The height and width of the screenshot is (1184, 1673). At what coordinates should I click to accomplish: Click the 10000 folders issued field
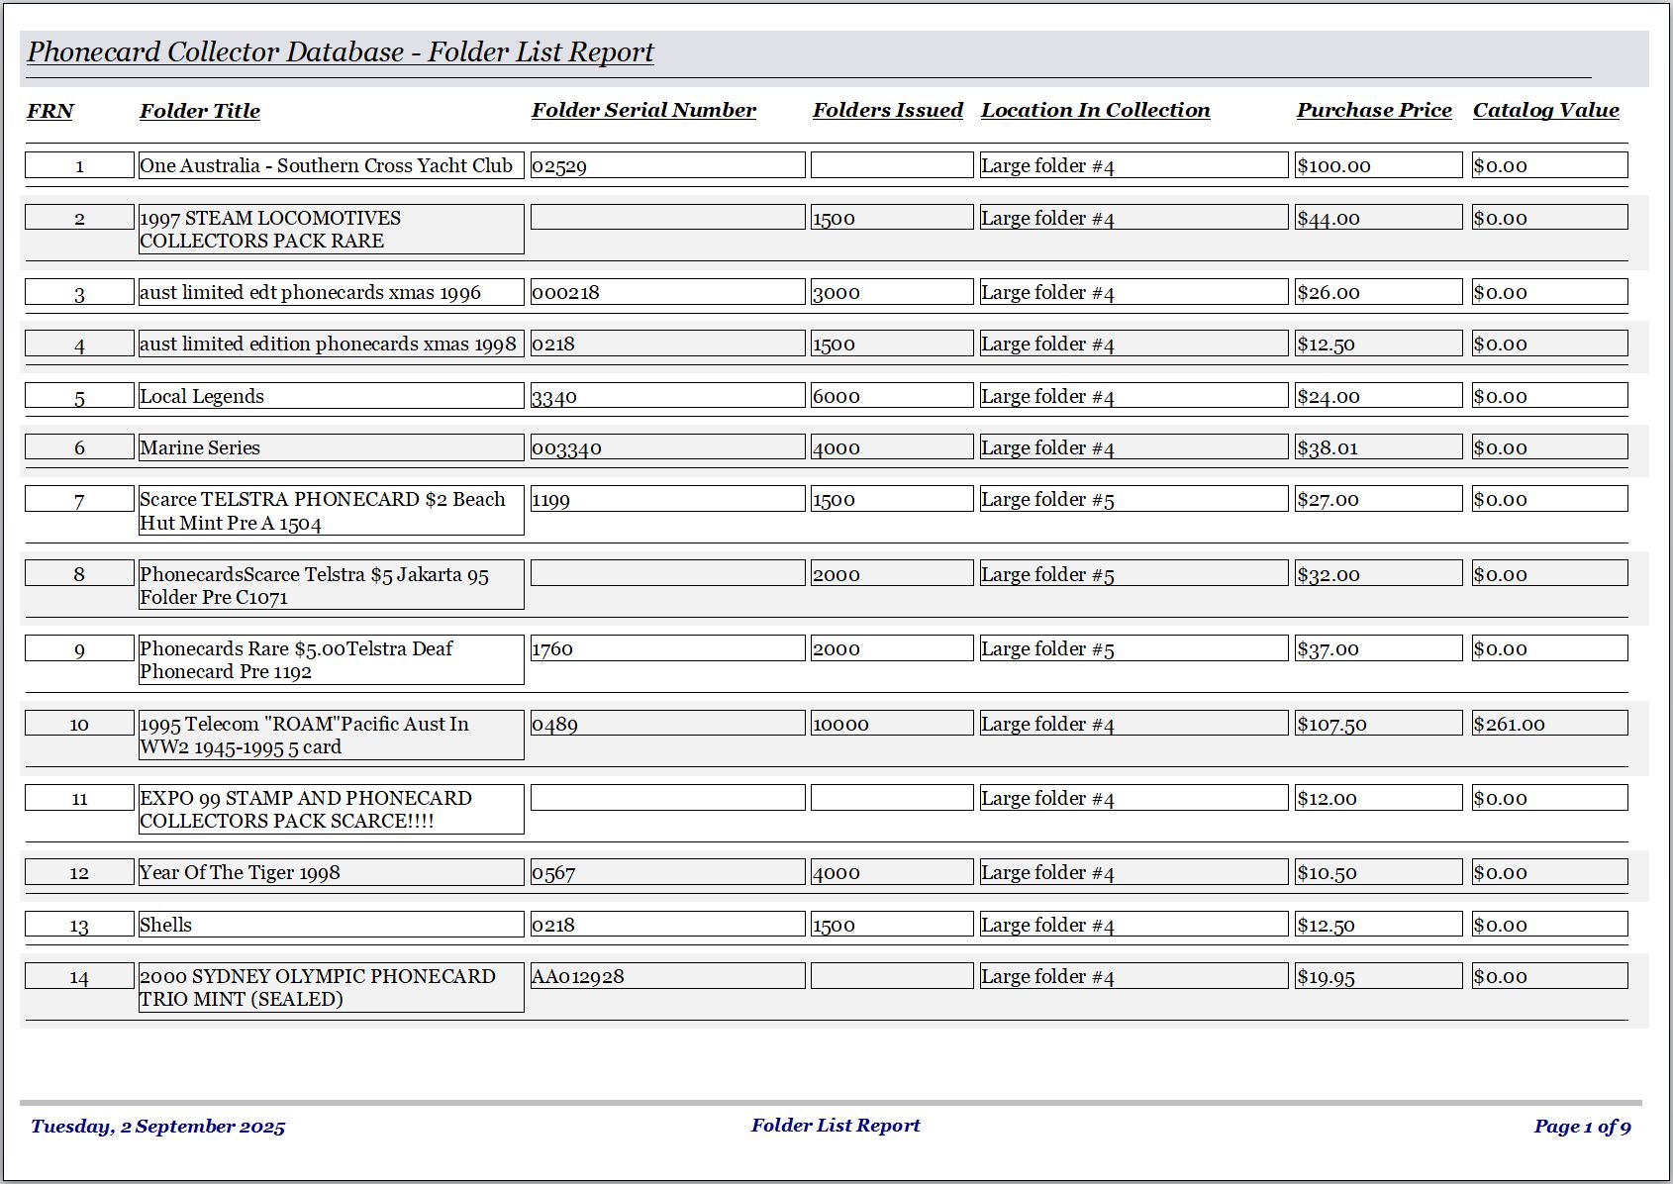click(x=891, y=724)
